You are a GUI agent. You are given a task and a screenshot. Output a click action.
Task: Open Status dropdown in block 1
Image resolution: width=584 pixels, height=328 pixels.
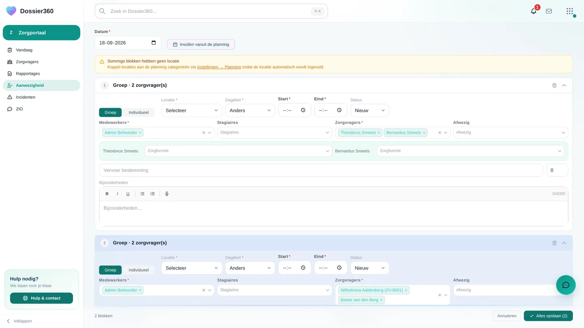[370, 111]
